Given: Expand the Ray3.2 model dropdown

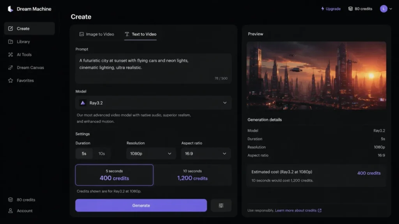Looking at the screenshot, I should [x=154, y=103].
